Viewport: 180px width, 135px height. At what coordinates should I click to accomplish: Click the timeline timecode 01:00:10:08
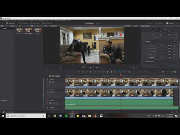(54, 76)
